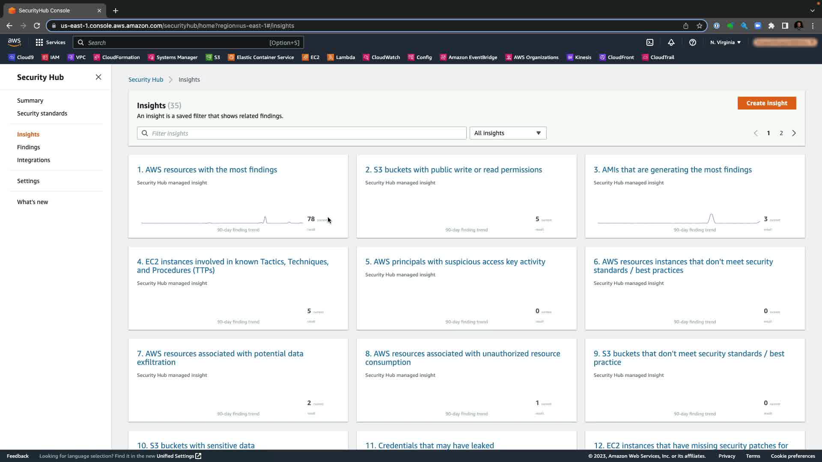Click the Create insight button
Viewport: 822px width, 462px height.
point(766,103)
